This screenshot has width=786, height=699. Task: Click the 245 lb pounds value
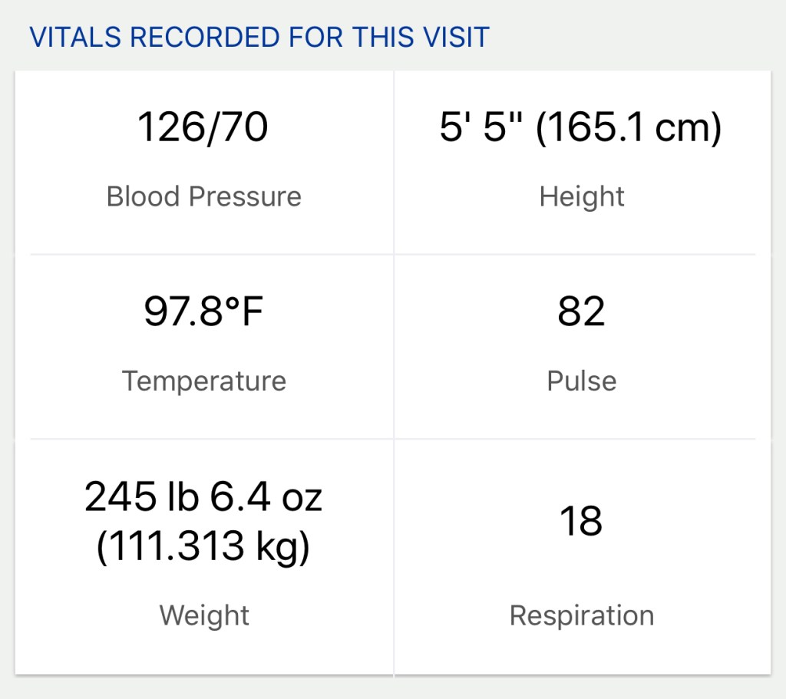tap(142, 497)
